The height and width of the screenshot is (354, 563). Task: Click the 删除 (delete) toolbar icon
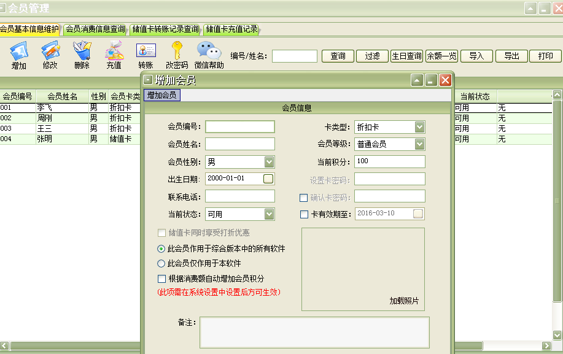tap(82, 51)
